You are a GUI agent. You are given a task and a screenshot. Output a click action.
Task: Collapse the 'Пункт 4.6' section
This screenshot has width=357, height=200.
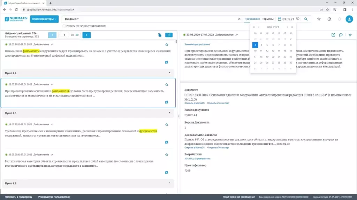pos(170,113)
